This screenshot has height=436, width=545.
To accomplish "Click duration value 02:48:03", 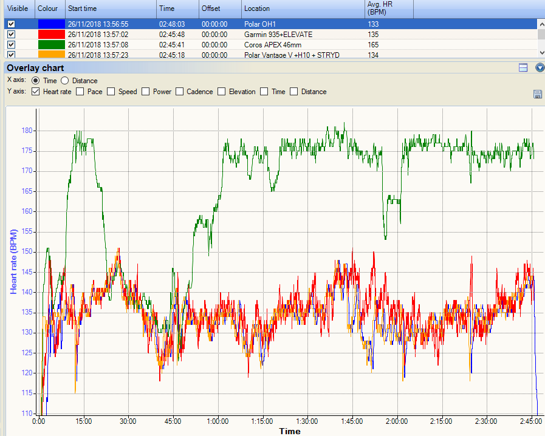I will coord(172,24).
